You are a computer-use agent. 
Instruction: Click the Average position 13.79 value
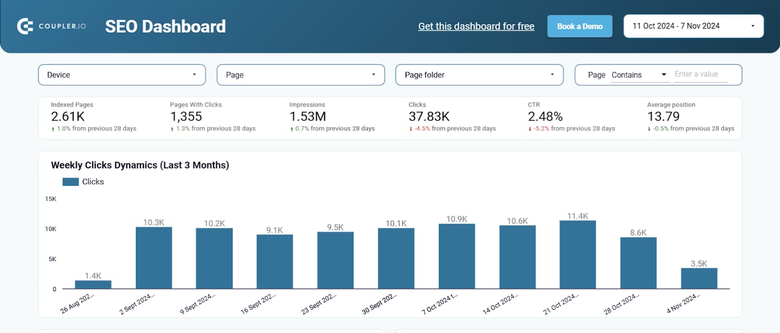coord(663,116)
